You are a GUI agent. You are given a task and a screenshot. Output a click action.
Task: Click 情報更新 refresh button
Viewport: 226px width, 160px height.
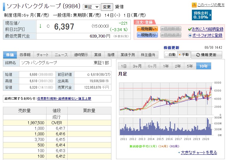point(206,55)
